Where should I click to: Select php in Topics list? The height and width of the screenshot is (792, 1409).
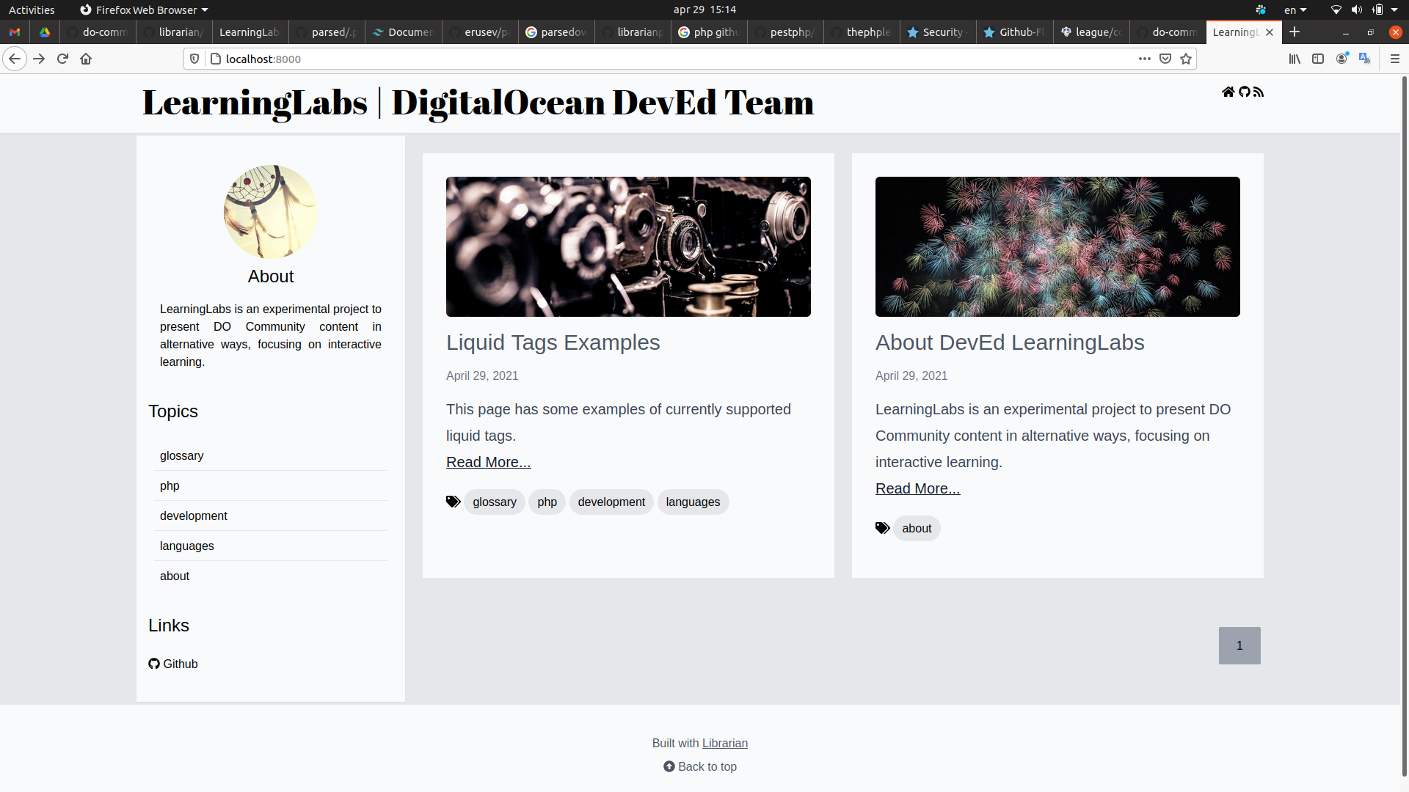(x=170, y=485)
